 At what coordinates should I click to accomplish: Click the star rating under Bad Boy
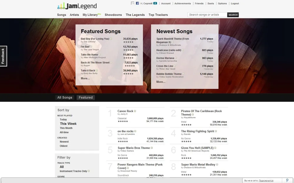click(128, 42)
